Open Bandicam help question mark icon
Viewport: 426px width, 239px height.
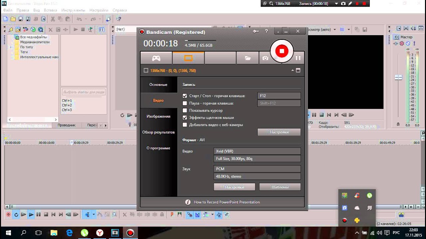tap(266, 31)
